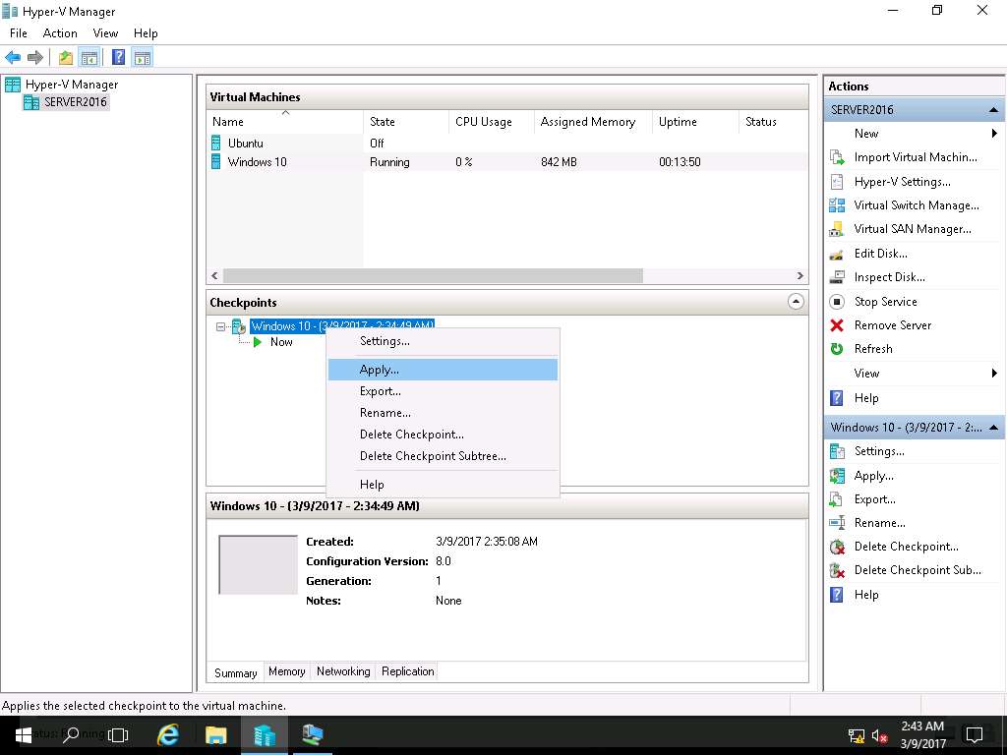The image size is (1007, 755).
Task: Click the Delete Checkpoint icon in Actions
Action: pyautogui.click(x=837, y=547)
